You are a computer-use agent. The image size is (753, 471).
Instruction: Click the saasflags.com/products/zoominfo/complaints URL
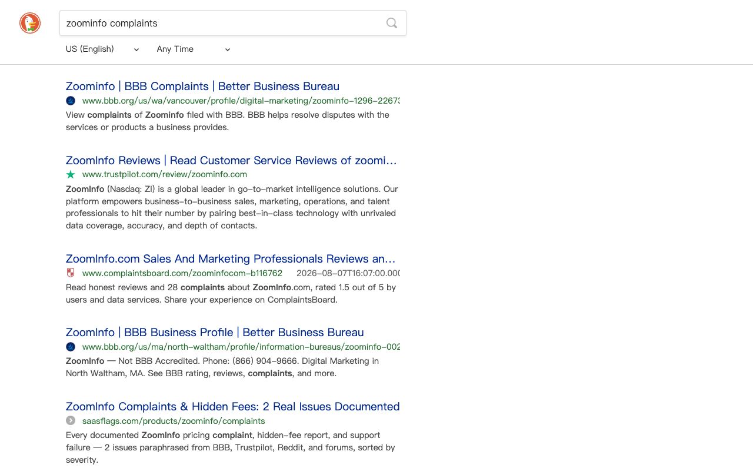(174, 421)
